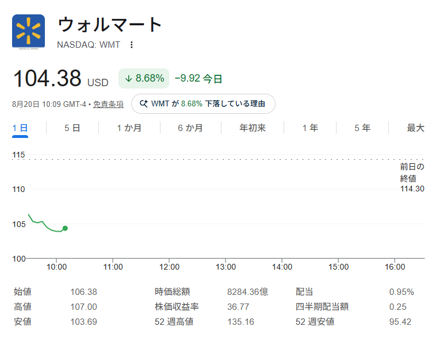
Task: Click the 110 price axis label
Action: point(18,189)
